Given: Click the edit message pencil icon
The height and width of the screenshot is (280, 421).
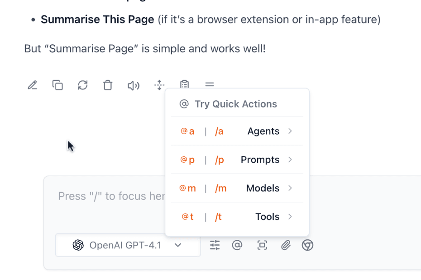Looking at the screenshot, I should [x=32, y=85].
